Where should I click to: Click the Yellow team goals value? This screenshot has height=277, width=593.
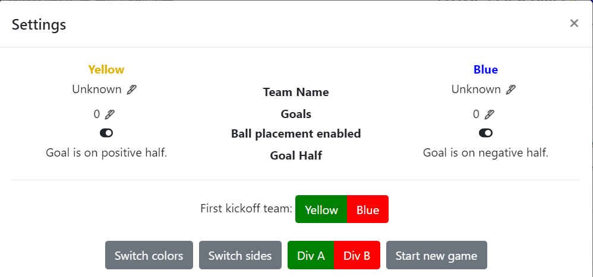click(97, 114)
